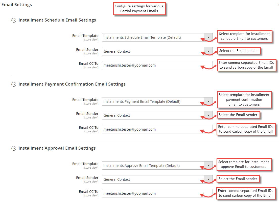Open Installments Payment Email Template dropdown arrow
This screenshot has width=279, height=202.
pyautogui.click(x=208, y=102)
